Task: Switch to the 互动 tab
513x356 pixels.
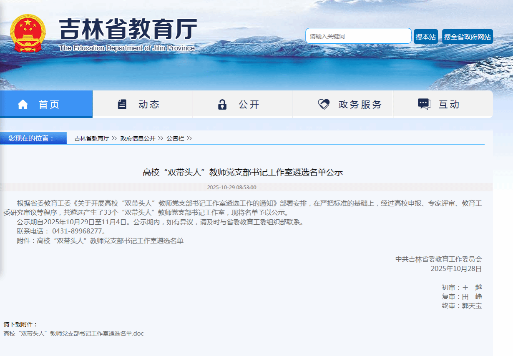Action: [x=443, y=104]
